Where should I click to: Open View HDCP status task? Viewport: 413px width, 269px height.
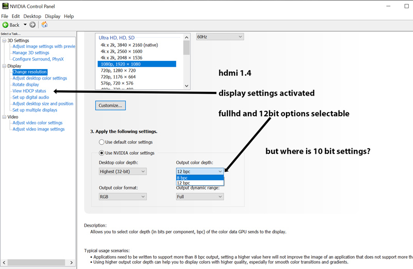point(29,91)
